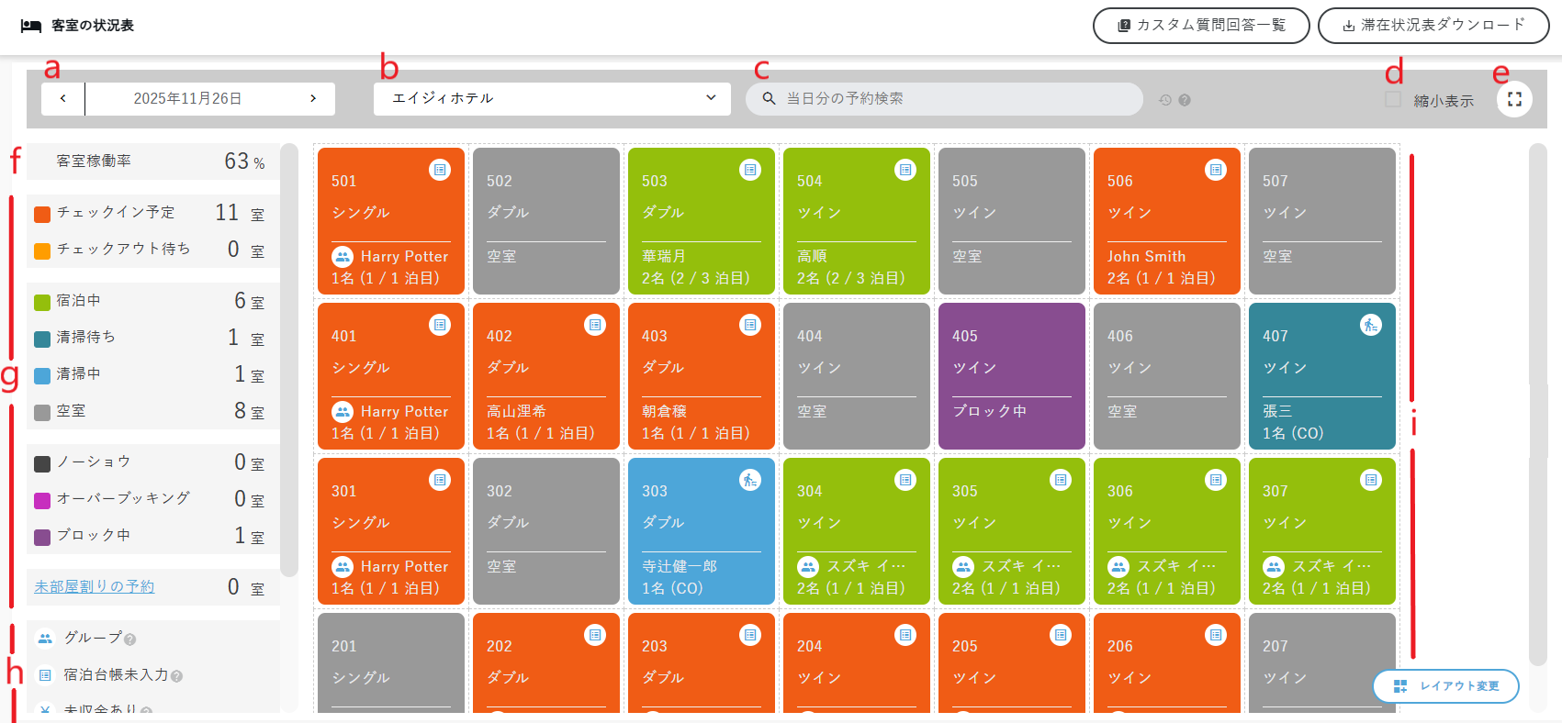Open the guest ledger icon on room 501
The height and width of the screenshot is (723, 1562).
pos(440,170)
